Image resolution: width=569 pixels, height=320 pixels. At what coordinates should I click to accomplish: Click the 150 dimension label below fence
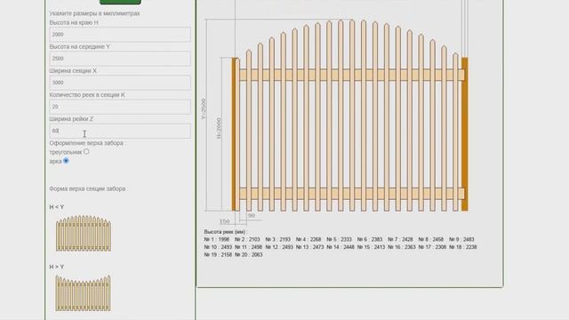tap(225, 221)
